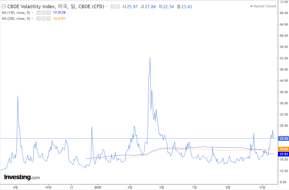
Task: Click the high price value 27.84
Action: point(150,7)
